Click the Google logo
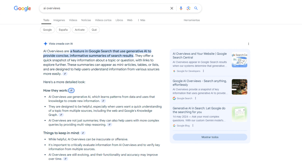This screenshot has height=164, width=302. [x=22, y=8]
